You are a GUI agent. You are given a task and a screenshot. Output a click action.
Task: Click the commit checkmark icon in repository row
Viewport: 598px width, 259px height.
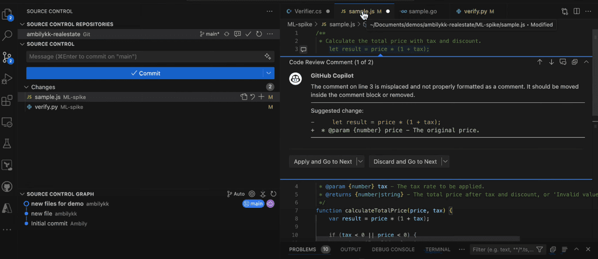pos(248,34)
